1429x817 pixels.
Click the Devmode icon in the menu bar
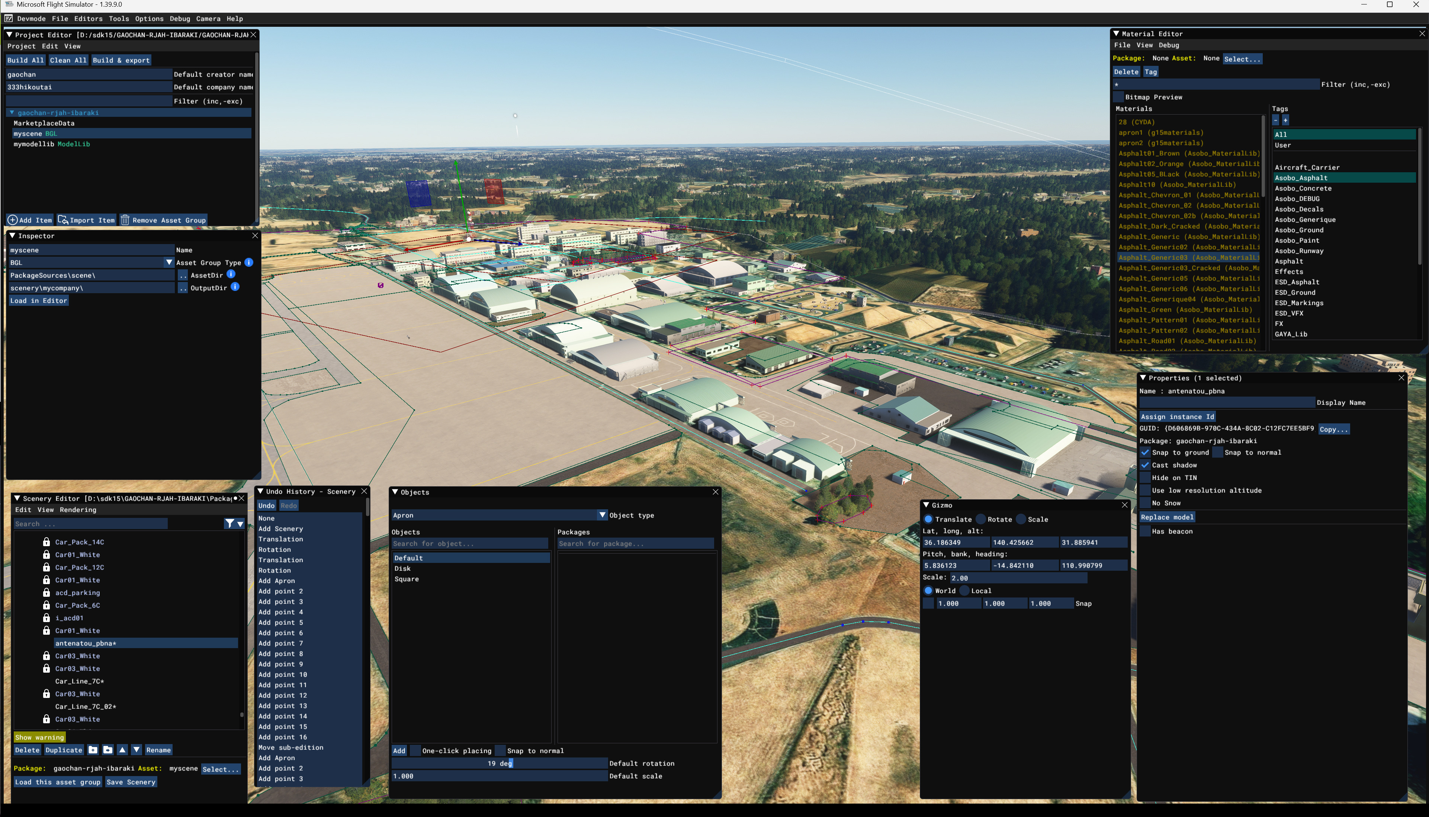(x=9, y=19)
